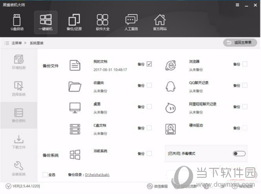Go to 选择系统 step in sidebar
Image resolution: width=261 pixels, height=194 pixels.
pyautogui.click(x=19, y=88)
